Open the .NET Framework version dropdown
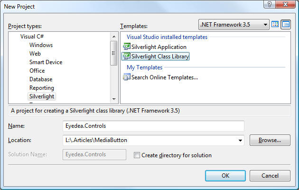 tap(234, 24)
